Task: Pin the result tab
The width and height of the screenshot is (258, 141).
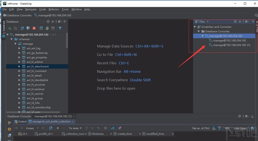Action: point(120,128)
